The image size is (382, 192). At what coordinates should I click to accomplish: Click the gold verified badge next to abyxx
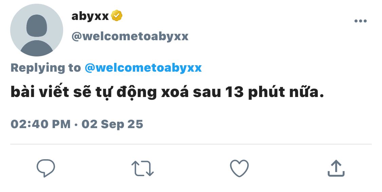pyautogui.click(x=117, y=16)
